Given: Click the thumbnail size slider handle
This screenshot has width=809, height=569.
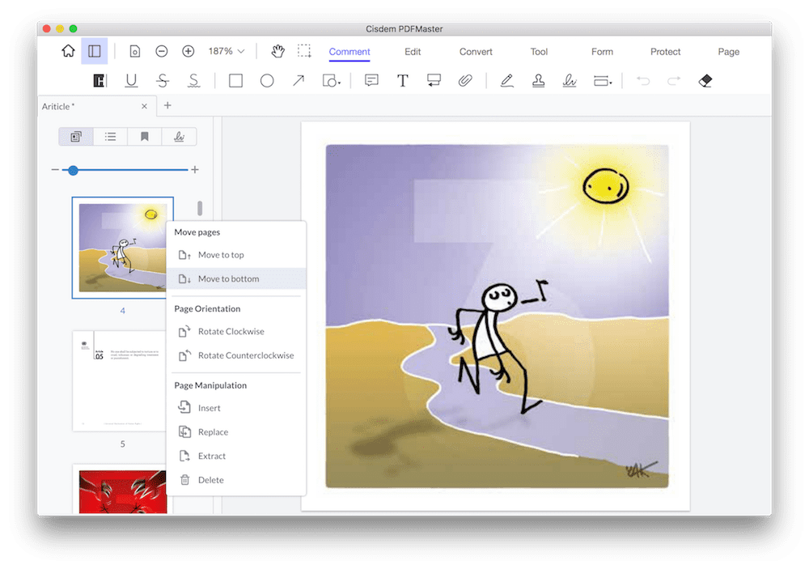Looking at the screenshot, I should [74, 170].
